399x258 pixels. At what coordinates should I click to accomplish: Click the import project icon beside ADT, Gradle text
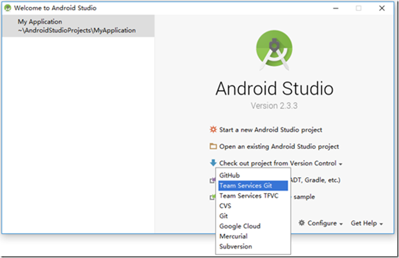click(212, 180)
